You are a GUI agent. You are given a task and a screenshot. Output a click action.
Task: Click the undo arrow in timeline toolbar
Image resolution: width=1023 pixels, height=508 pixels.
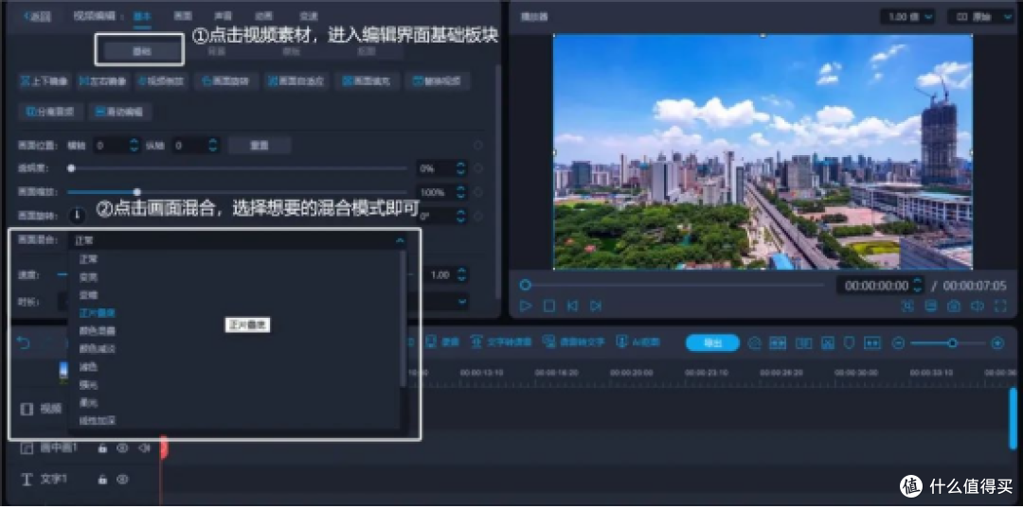pos(24,342)
